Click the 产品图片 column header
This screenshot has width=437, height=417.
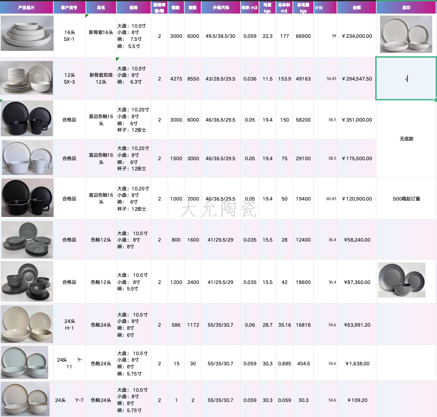click(x=26, y=7)
